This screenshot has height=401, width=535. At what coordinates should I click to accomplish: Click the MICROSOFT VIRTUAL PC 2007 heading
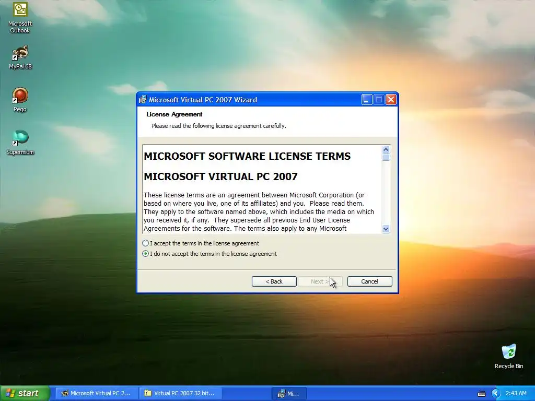tap(221, 176)
